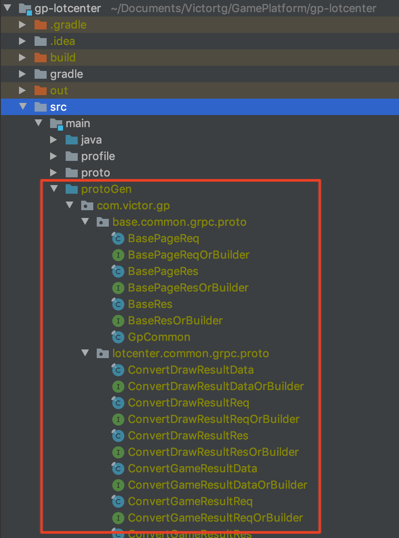399x538 pixels.
Task: Select BasePageResOrBuilder interface file
Action: 188,288
